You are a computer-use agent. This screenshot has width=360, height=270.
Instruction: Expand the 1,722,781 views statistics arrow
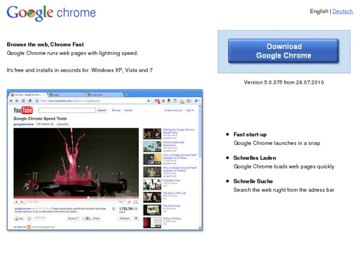[x=136, y=209]
